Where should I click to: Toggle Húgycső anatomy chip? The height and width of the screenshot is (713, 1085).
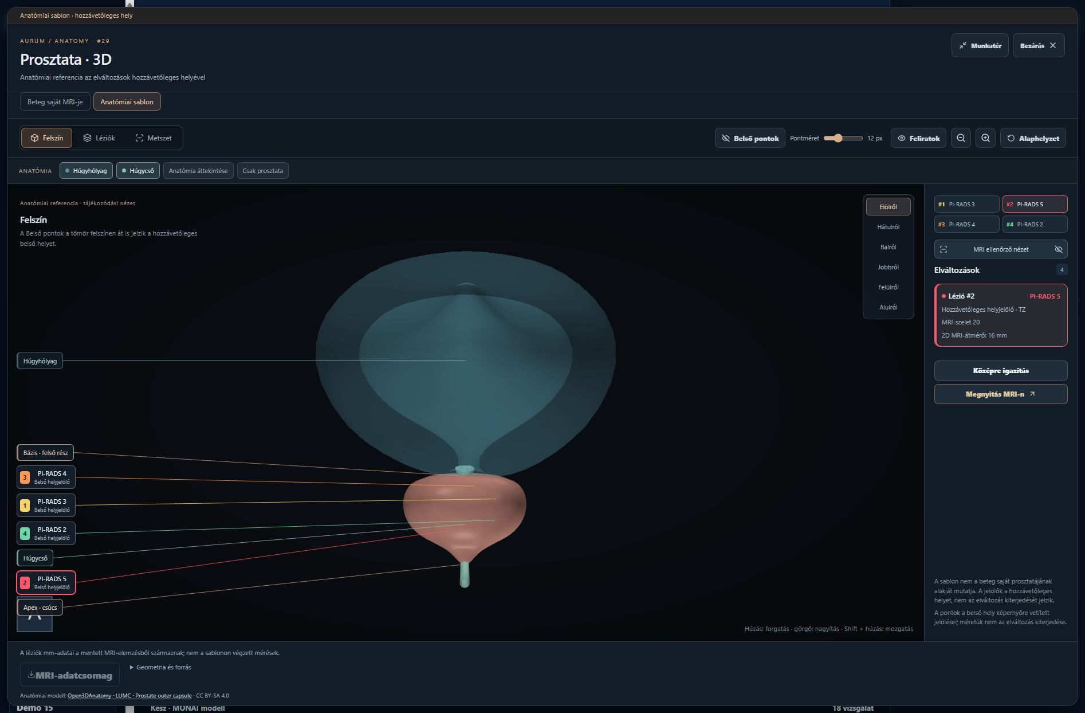click(x=137, y=171)
